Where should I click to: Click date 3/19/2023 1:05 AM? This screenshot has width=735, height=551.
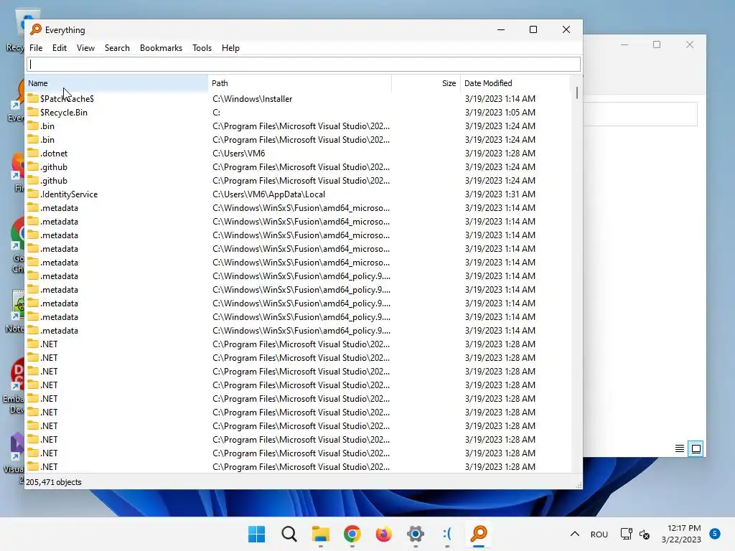pyautogui.click(x=500, y=113)
